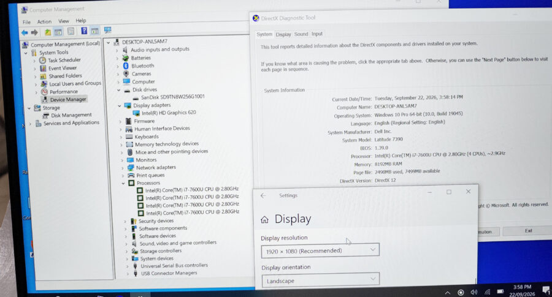Click the Keyboards device category icon

[x=129, y=137]
